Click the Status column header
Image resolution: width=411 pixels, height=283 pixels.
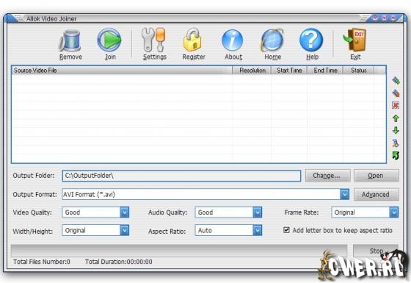(x=358, y=71)
